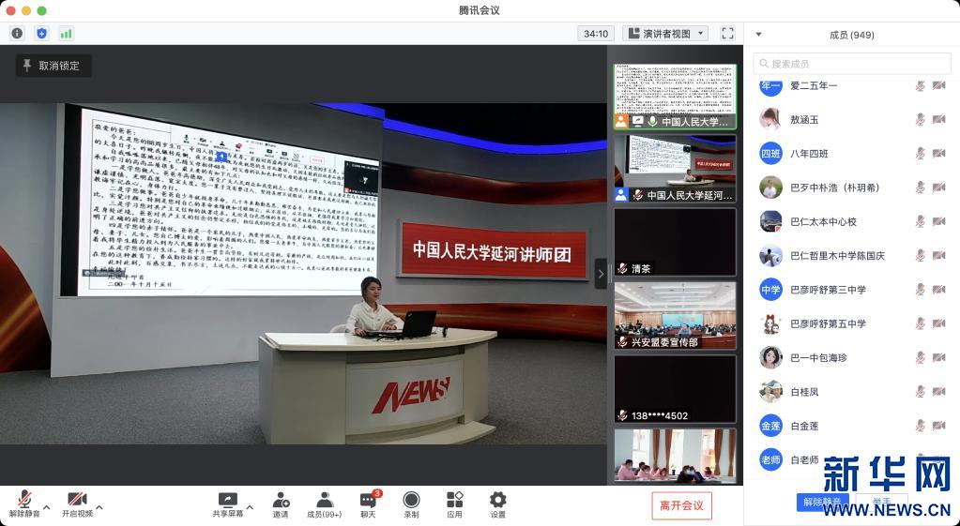Collapse the 成员 (949) panel arrow
Viewport: 960px width, 526px height.
758,35
